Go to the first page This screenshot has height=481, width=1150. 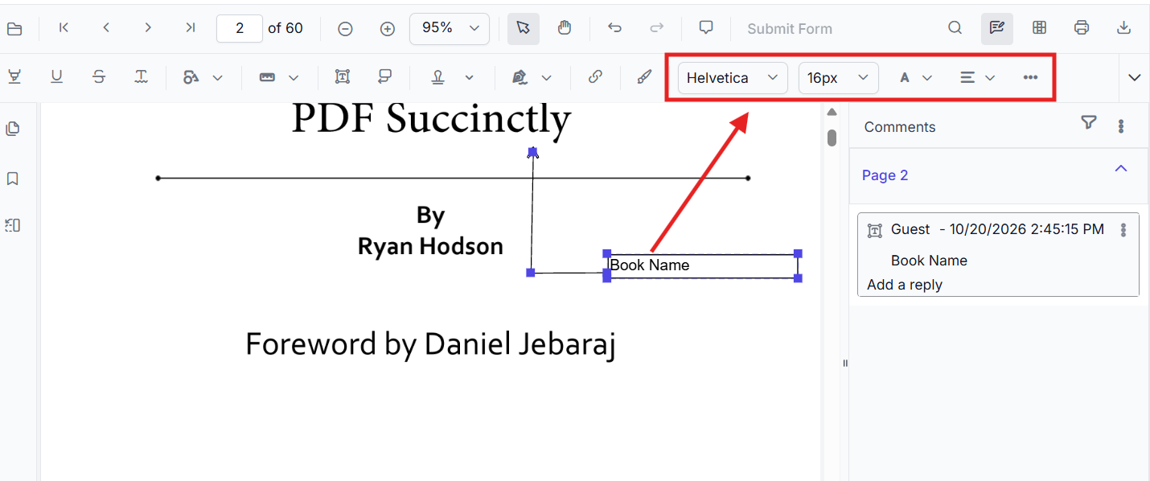pos(64,28)
